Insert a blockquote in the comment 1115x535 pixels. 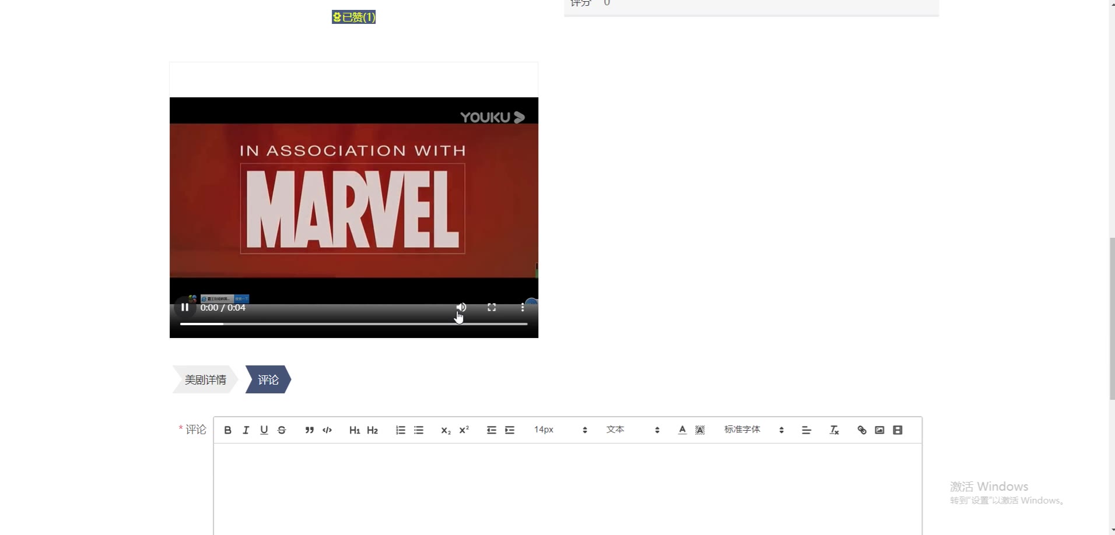(x=309, y=430)
